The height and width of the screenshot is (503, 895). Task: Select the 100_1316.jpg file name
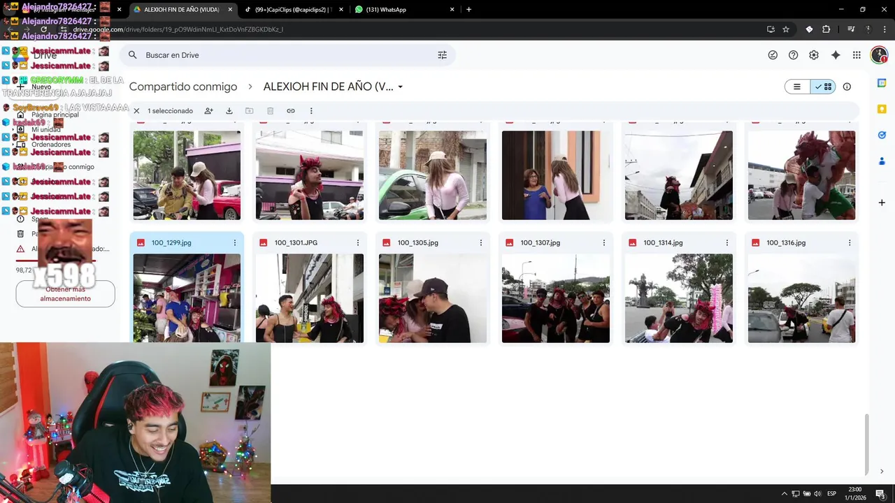786,242
